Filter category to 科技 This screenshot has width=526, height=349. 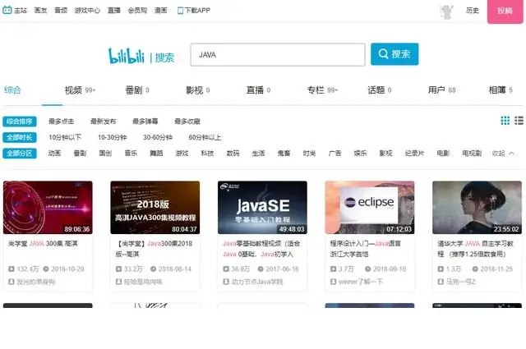[207, 154]
